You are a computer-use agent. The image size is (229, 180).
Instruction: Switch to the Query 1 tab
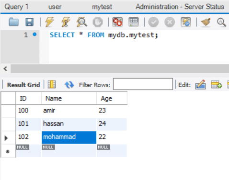[x=16, y=7]
